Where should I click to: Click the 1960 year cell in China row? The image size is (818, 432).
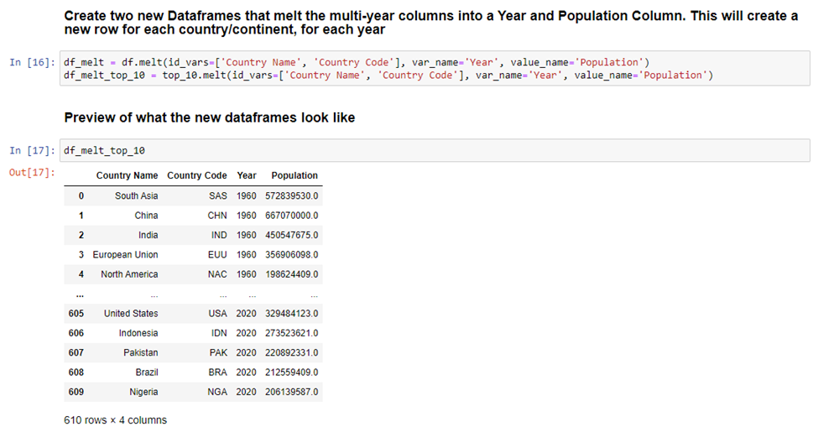(x=246, y=216)
